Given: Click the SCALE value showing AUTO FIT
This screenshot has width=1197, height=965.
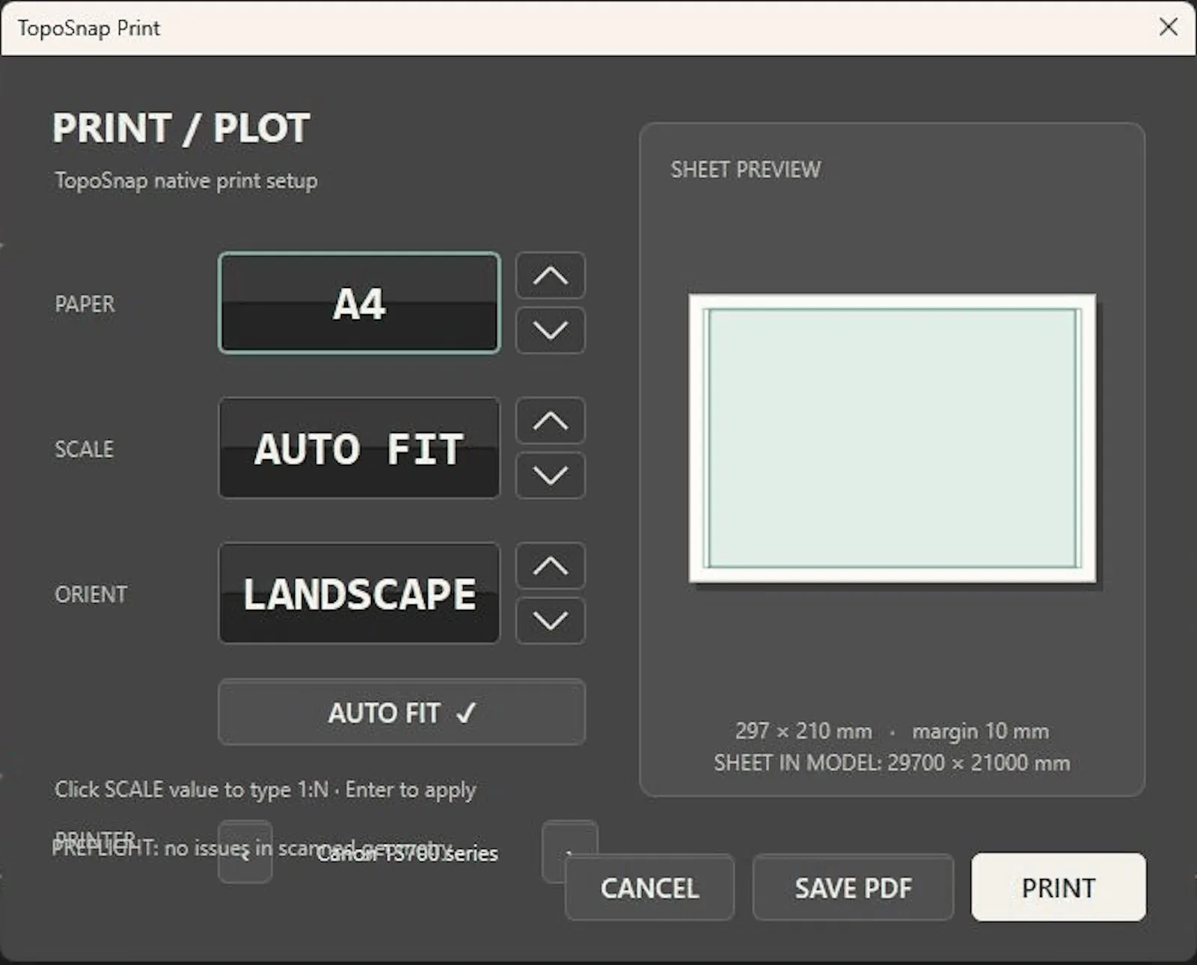Looking at the screenshot, I should click(359, 448).
